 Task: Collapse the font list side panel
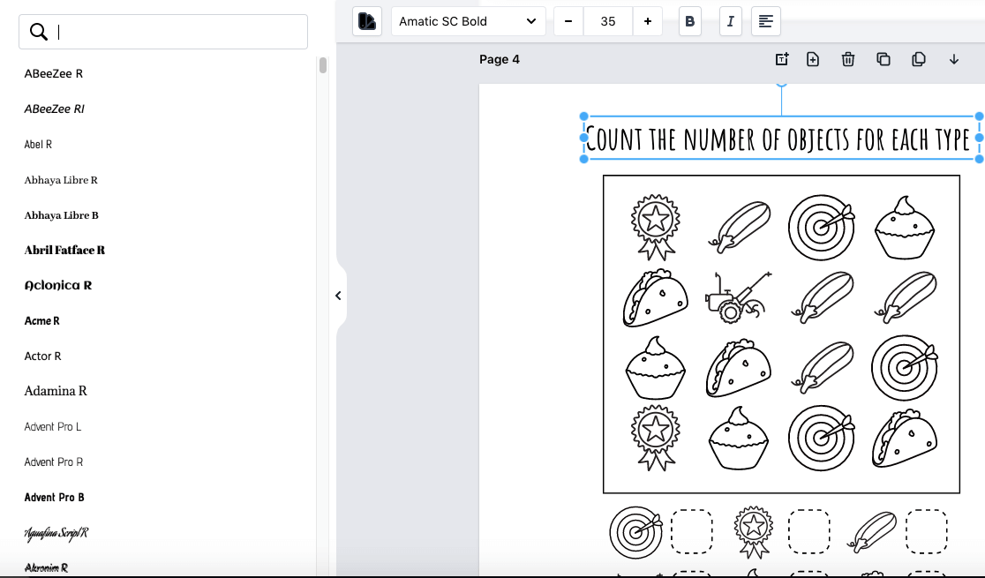click(338, 296)
